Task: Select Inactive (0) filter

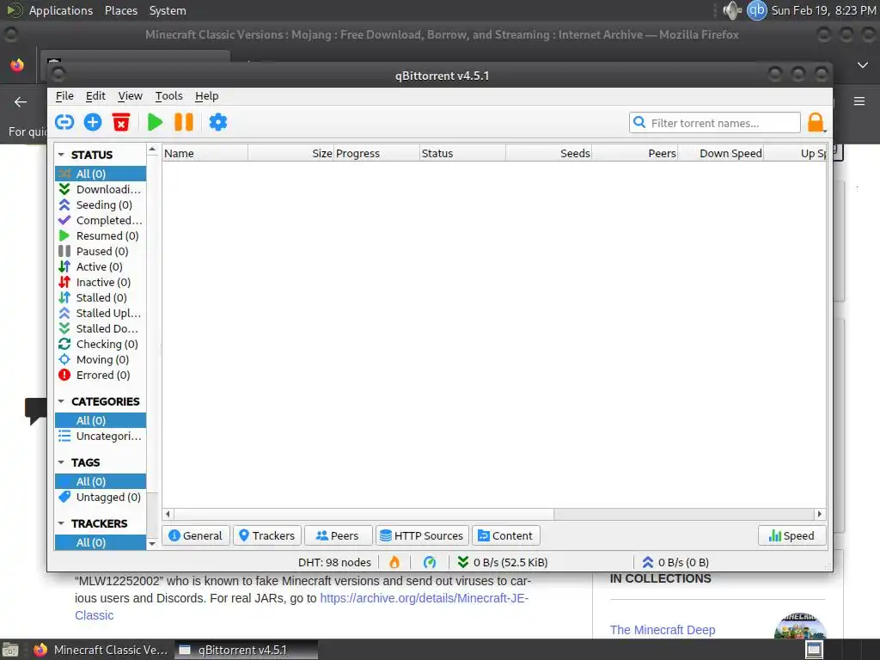Action: tap(101, 282)
